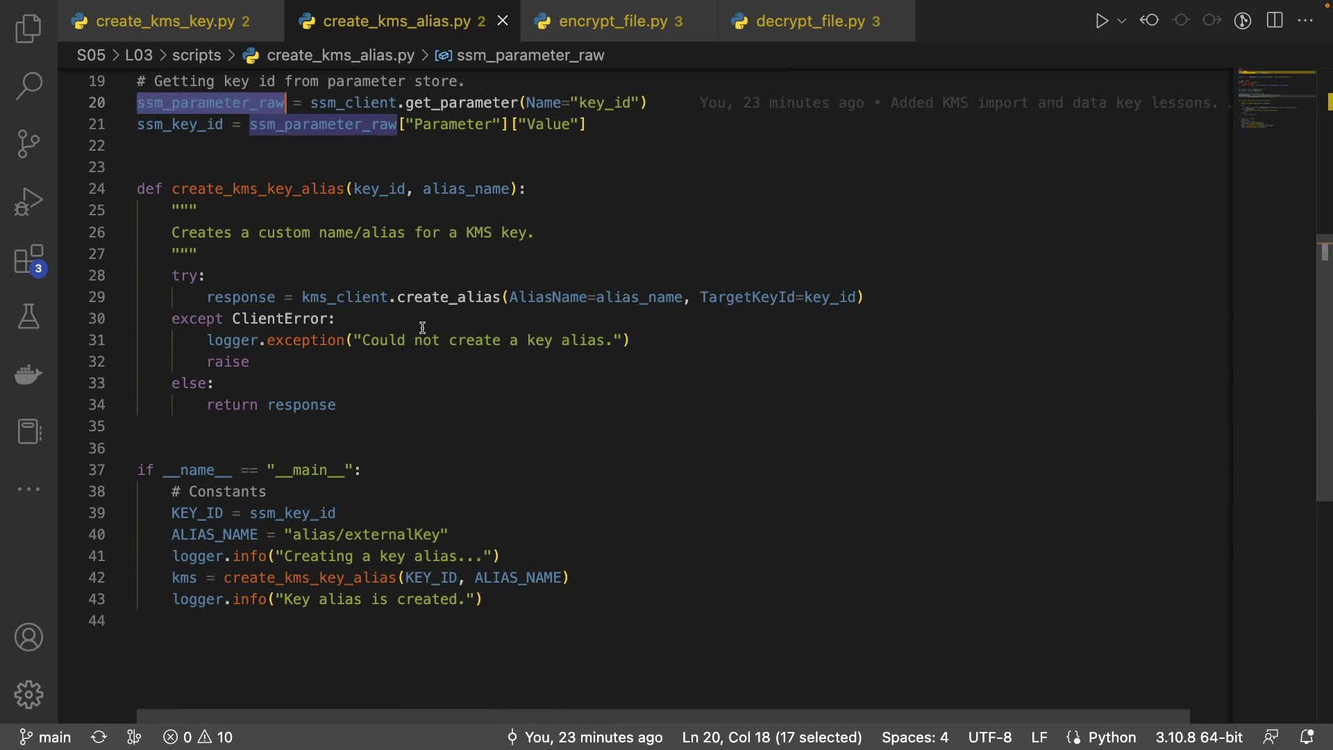Screen dimensions: 1333x750
Task: Open the Manage gear menu
Action: pyautogui.click(x=28, y=694)
